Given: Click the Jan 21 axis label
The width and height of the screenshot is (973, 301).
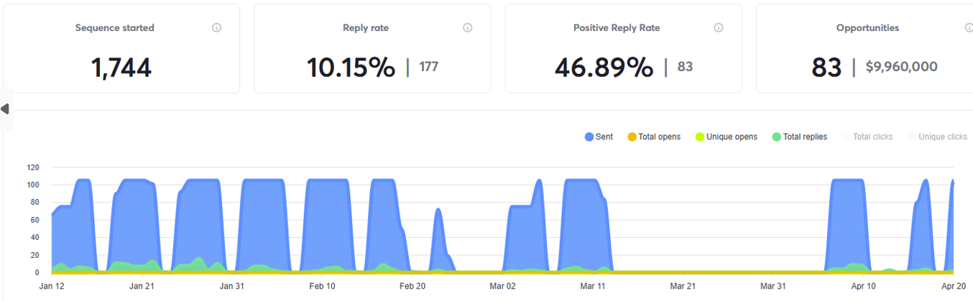Looking at the screenshot, I should tap(142, 285).
